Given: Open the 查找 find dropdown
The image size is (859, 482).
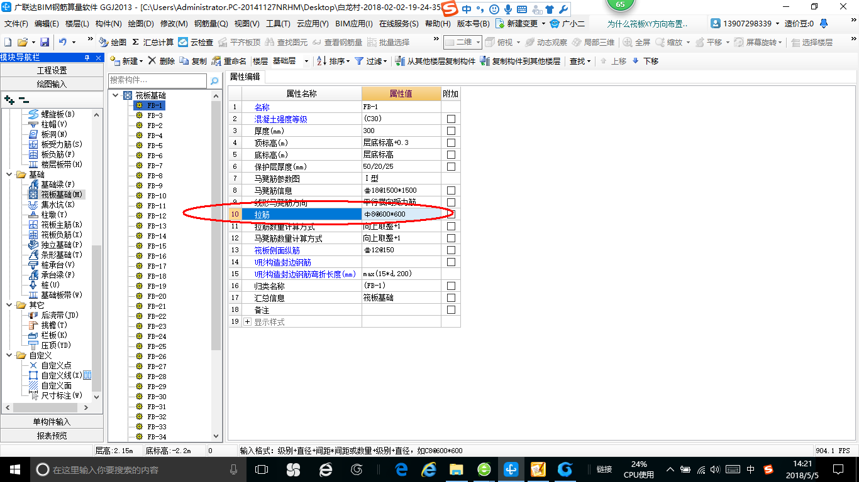Looking at the screenshot, I should (x=580, y=61).
